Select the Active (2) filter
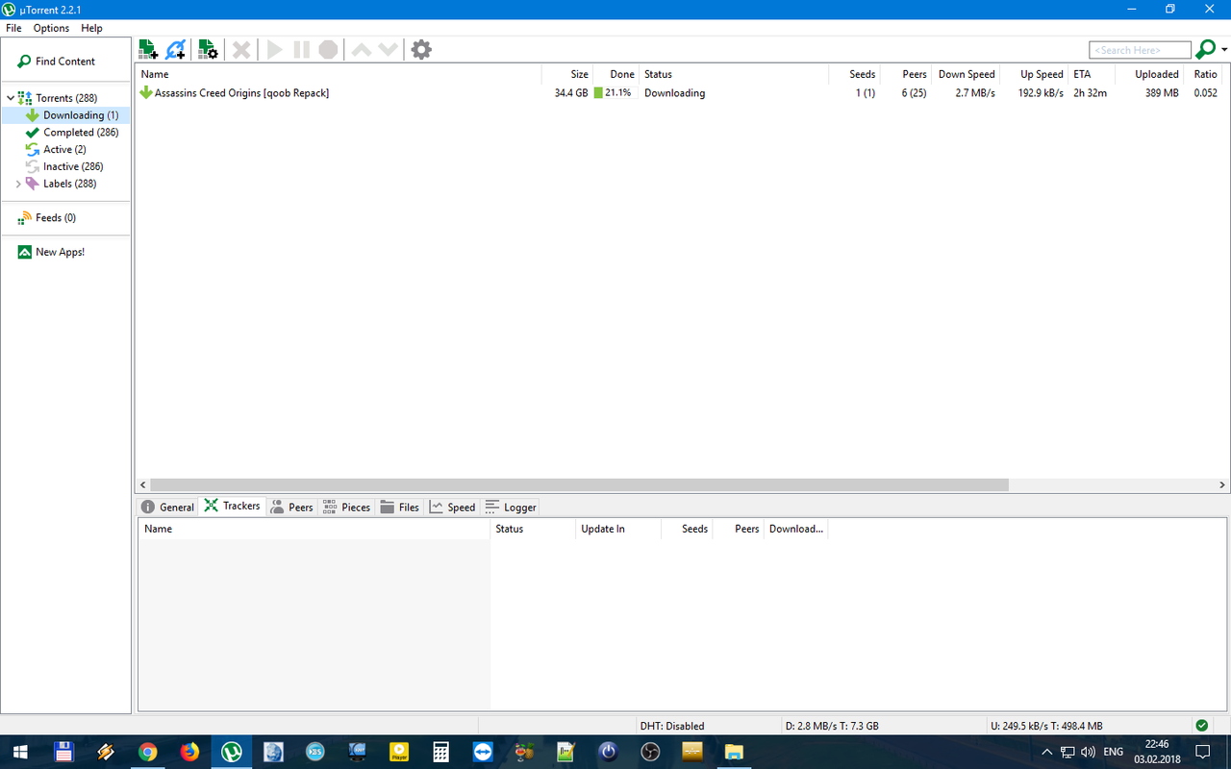This screenshot has width=1231, height=769. pos(64,150)
